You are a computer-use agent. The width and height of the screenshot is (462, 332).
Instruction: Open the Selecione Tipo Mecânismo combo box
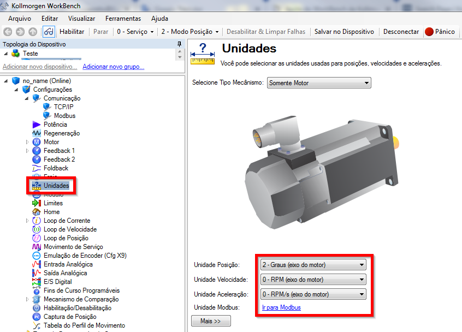pyautogui.click(x=319, y=83)
